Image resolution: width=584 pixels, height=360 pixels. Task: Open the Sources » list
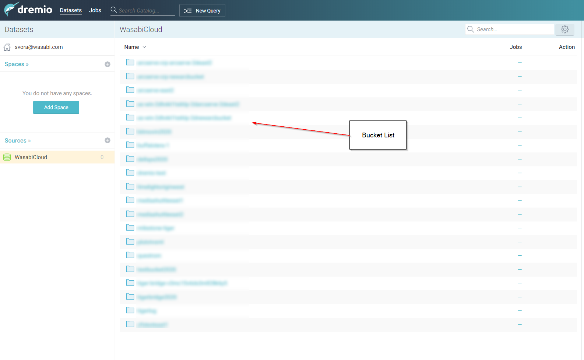[x=18, y=141]
